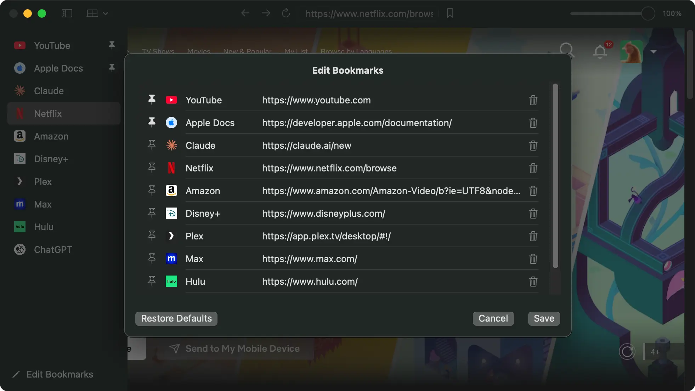
Task: Trash the Netflix bookmark row
Action: (x=533, y=168)
